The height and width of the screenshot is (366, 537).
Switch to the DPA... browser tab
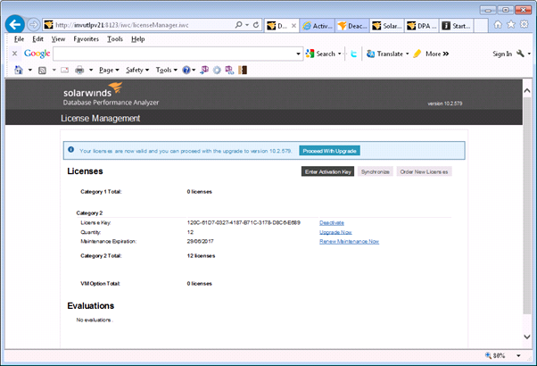pos(422,26)
